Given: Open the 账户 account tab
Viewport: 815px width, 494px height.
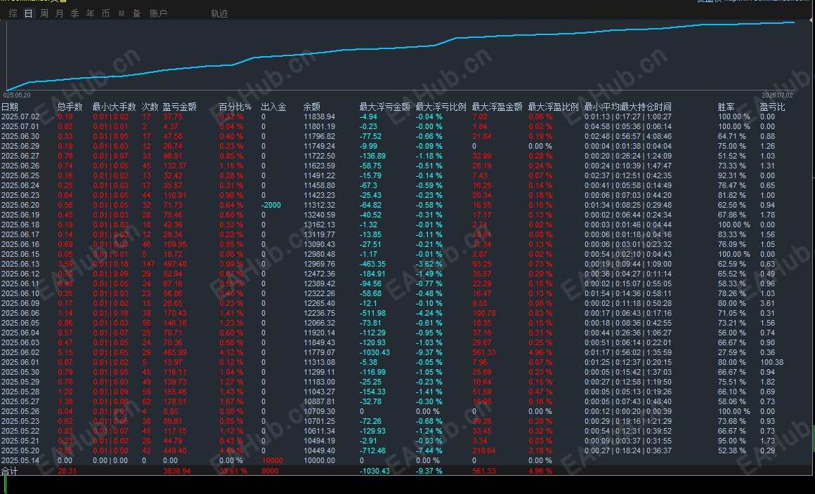Looking at the screenshot, I should point(159,13).
